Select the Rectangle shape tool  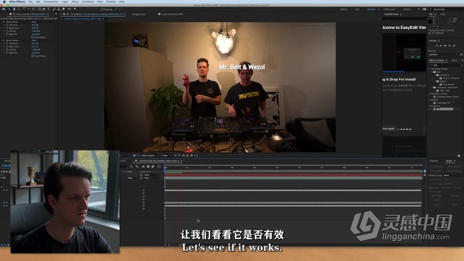(39, 9)
